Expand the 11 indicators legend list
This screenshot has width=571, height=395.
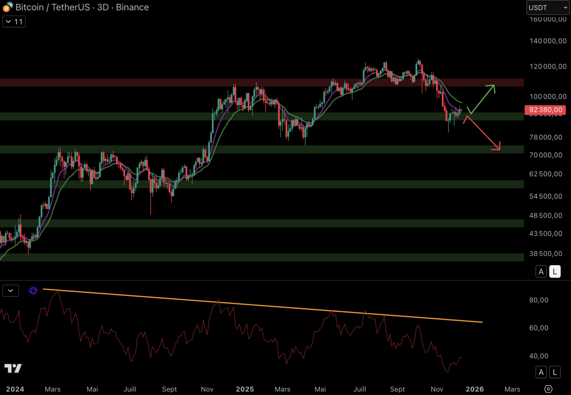click(x=14, y=22)
